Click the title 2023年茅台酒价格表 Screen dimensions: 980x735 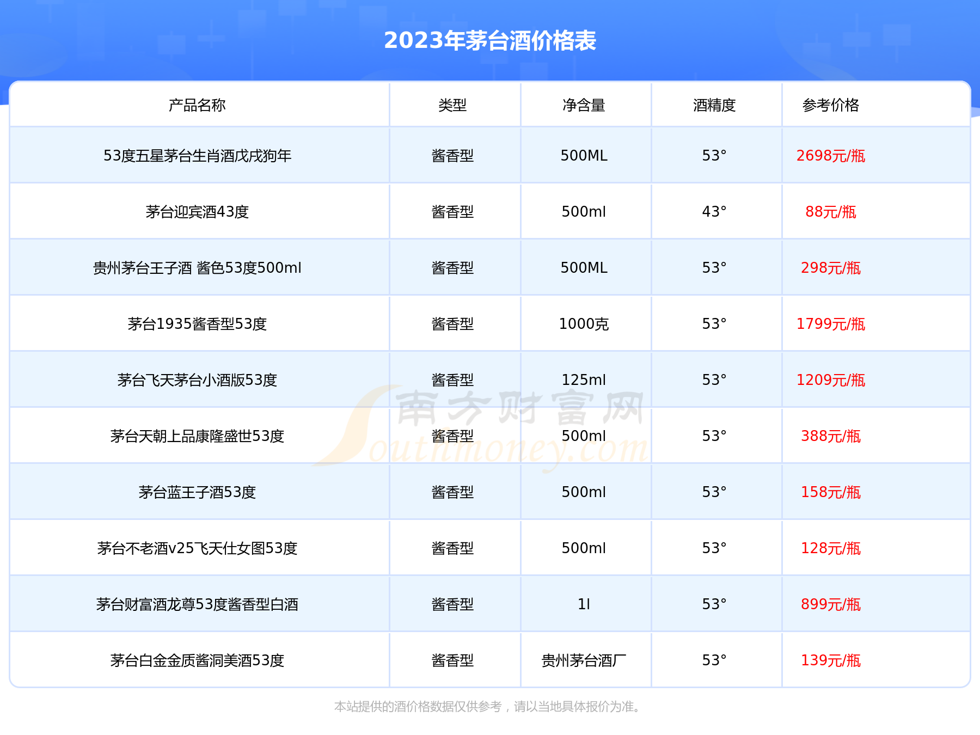click(490, 40)
